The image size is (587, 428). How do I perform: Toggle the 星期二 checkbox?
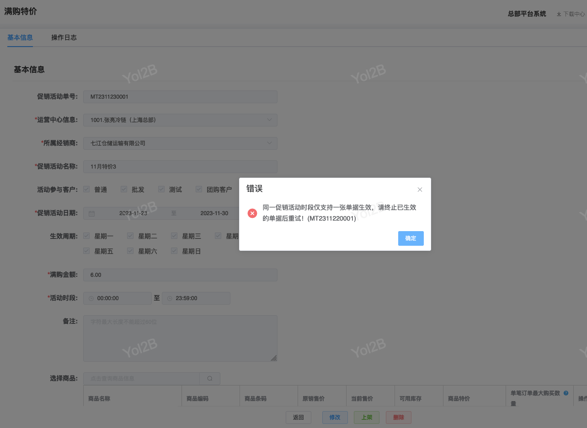(x=130, y=236)
